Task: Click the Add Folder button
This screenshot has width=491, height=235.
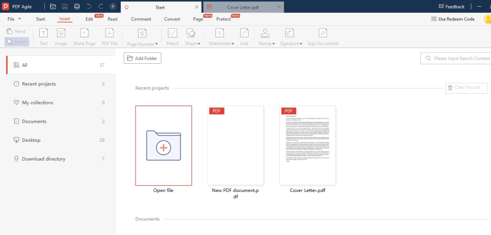Action: pyautogui.click(x=142, y=58)
